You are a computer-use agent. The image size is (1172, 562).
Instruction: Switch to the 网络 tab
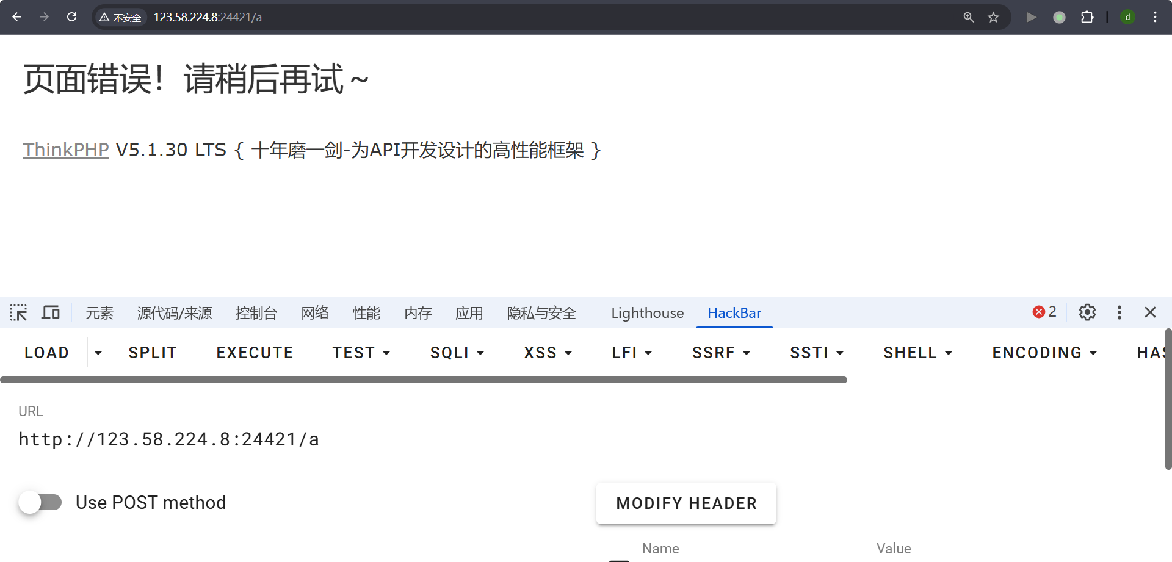315,313
